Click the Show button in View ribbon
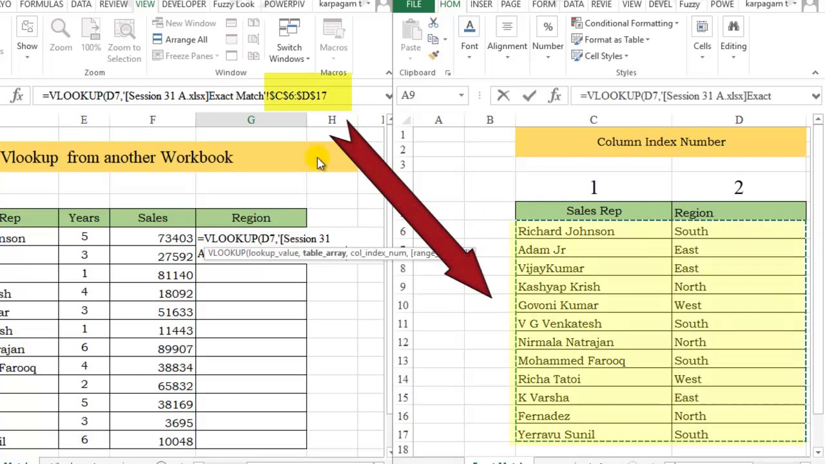 tap(27, 40)
